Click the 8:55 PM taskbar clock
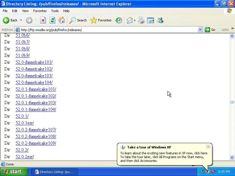The height and width of the screenshot is (176, 235). tap(224, 172)
